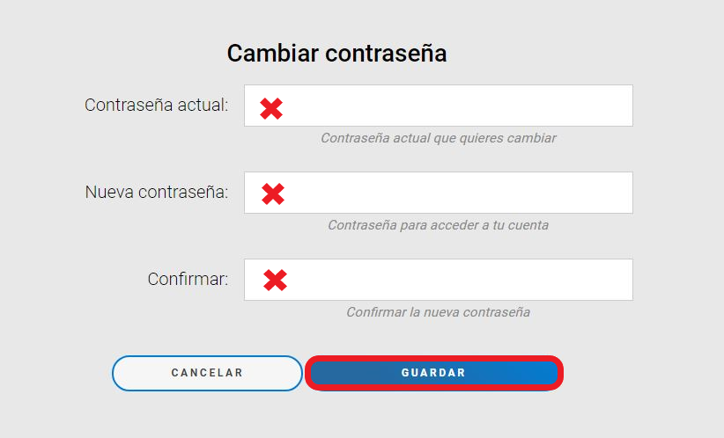Click the red X in Confirmar field

pyautogui.click(x=276, y=281)
